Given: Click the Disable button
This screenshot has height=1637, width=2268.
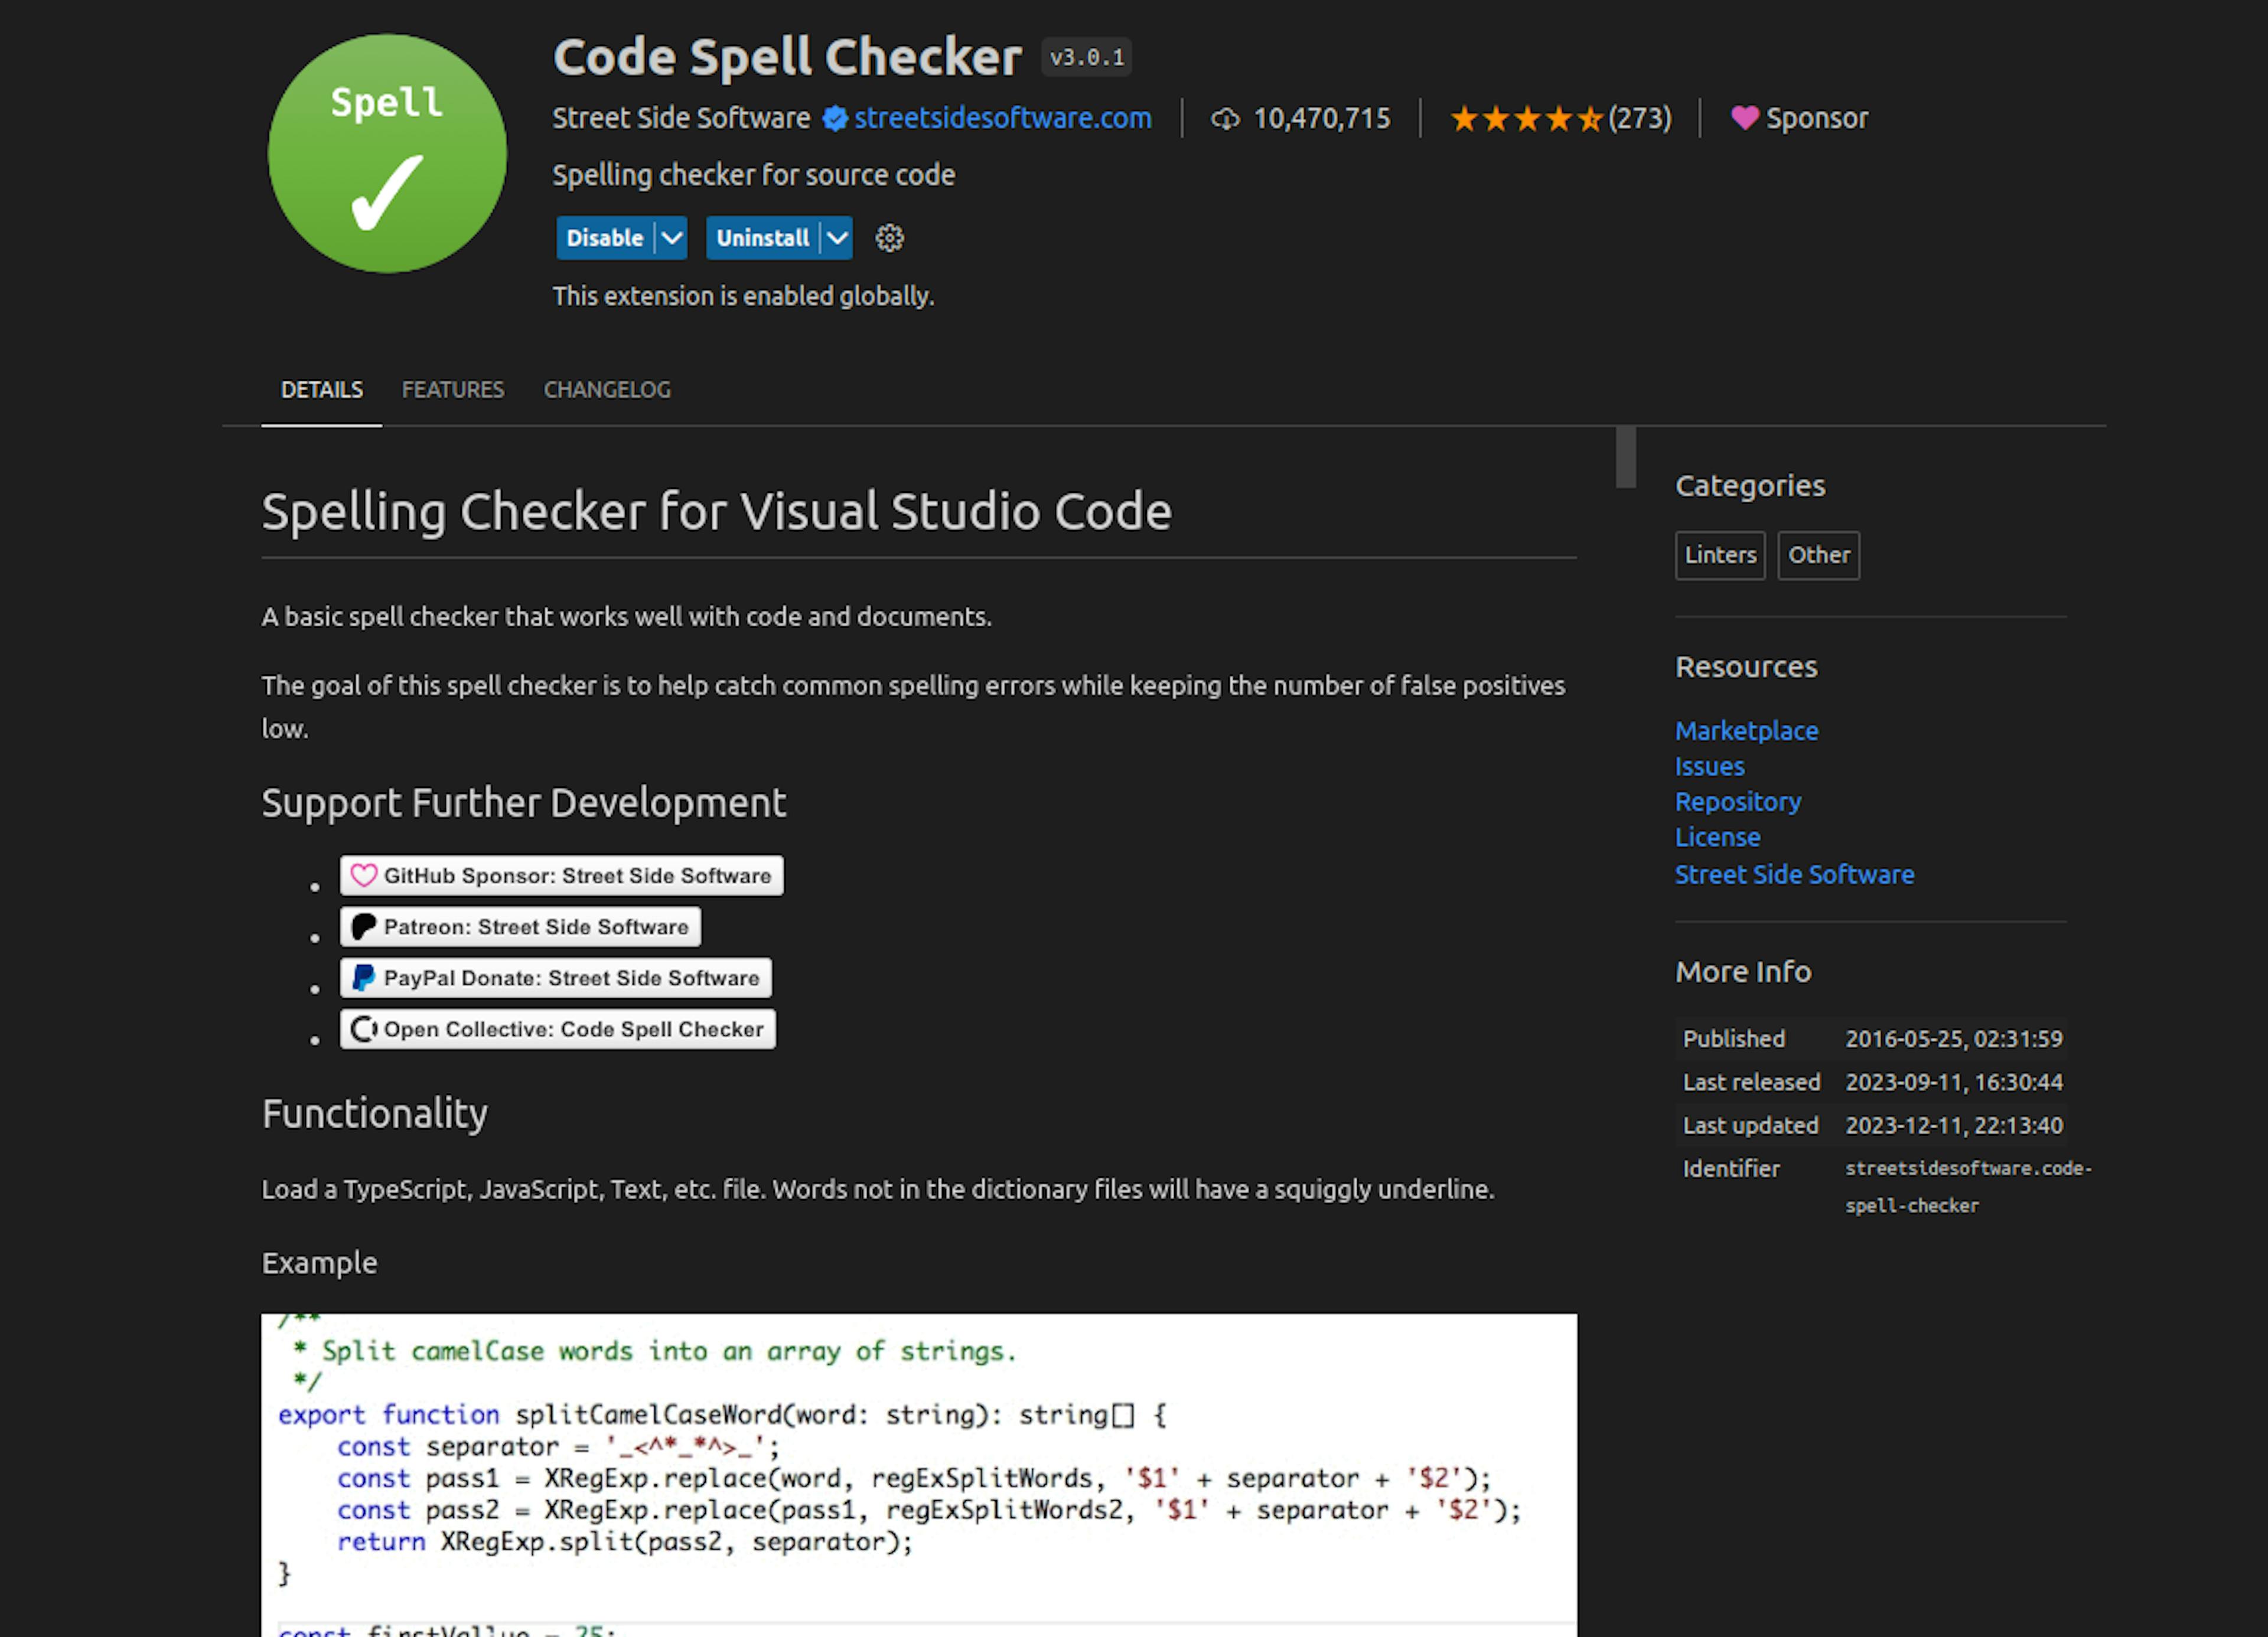Looking at the screenshot, I should pos(605,238).
